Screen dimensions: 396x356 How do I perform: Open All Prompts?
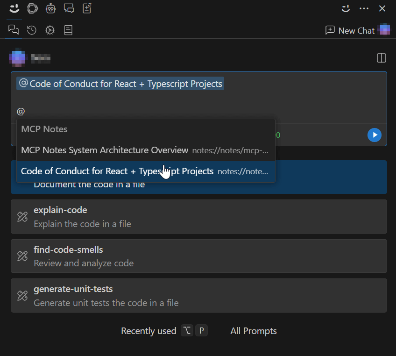point(254,331)
